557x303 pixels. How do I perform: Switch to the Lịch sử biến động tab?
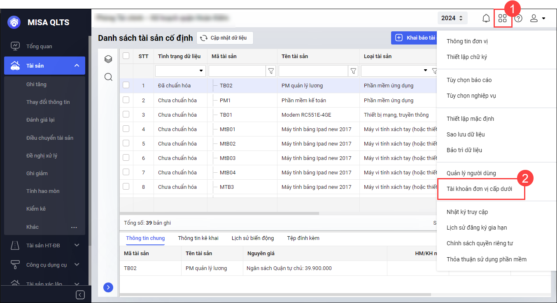(x=253, y=238)
